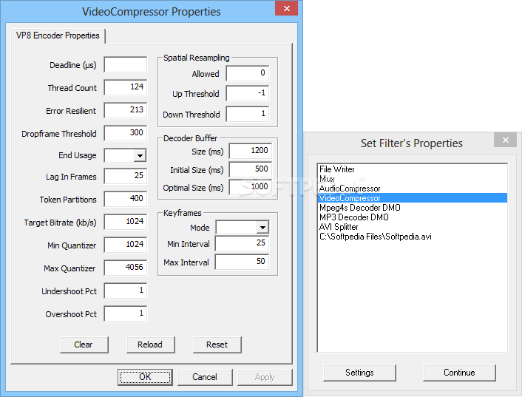Edit the Spatial Resampling Allowed field
Image resolution: width=522 pixels, height=397 pixels.
(248, 73)
